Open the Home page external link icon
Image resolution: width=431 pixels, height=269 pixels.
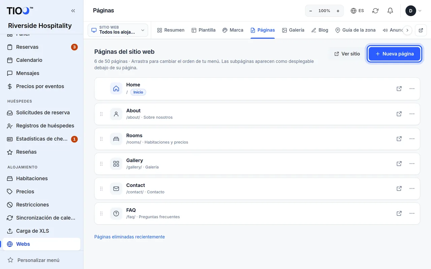pos(399,89)
